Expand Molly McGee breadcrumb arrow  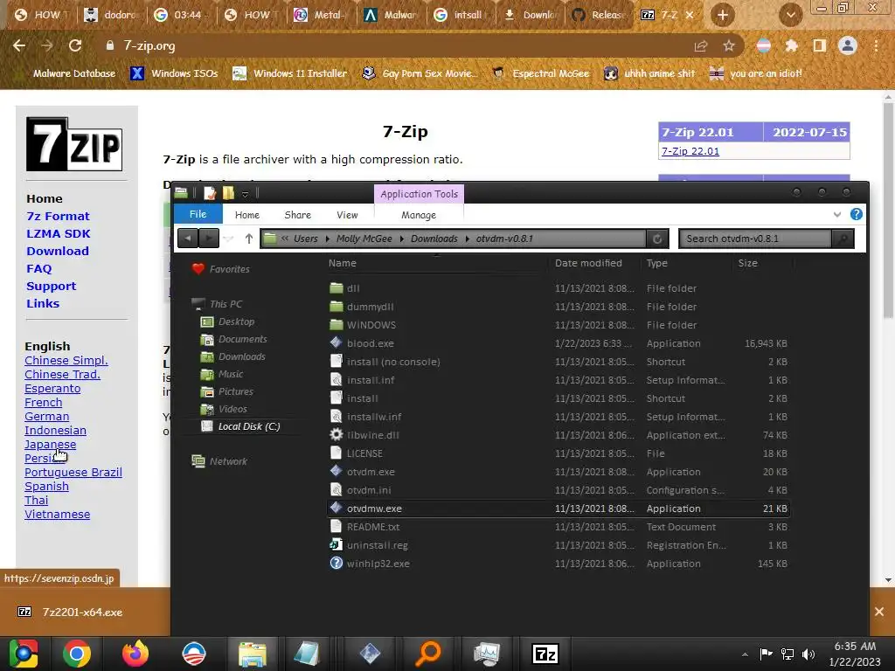pos(401,239)
